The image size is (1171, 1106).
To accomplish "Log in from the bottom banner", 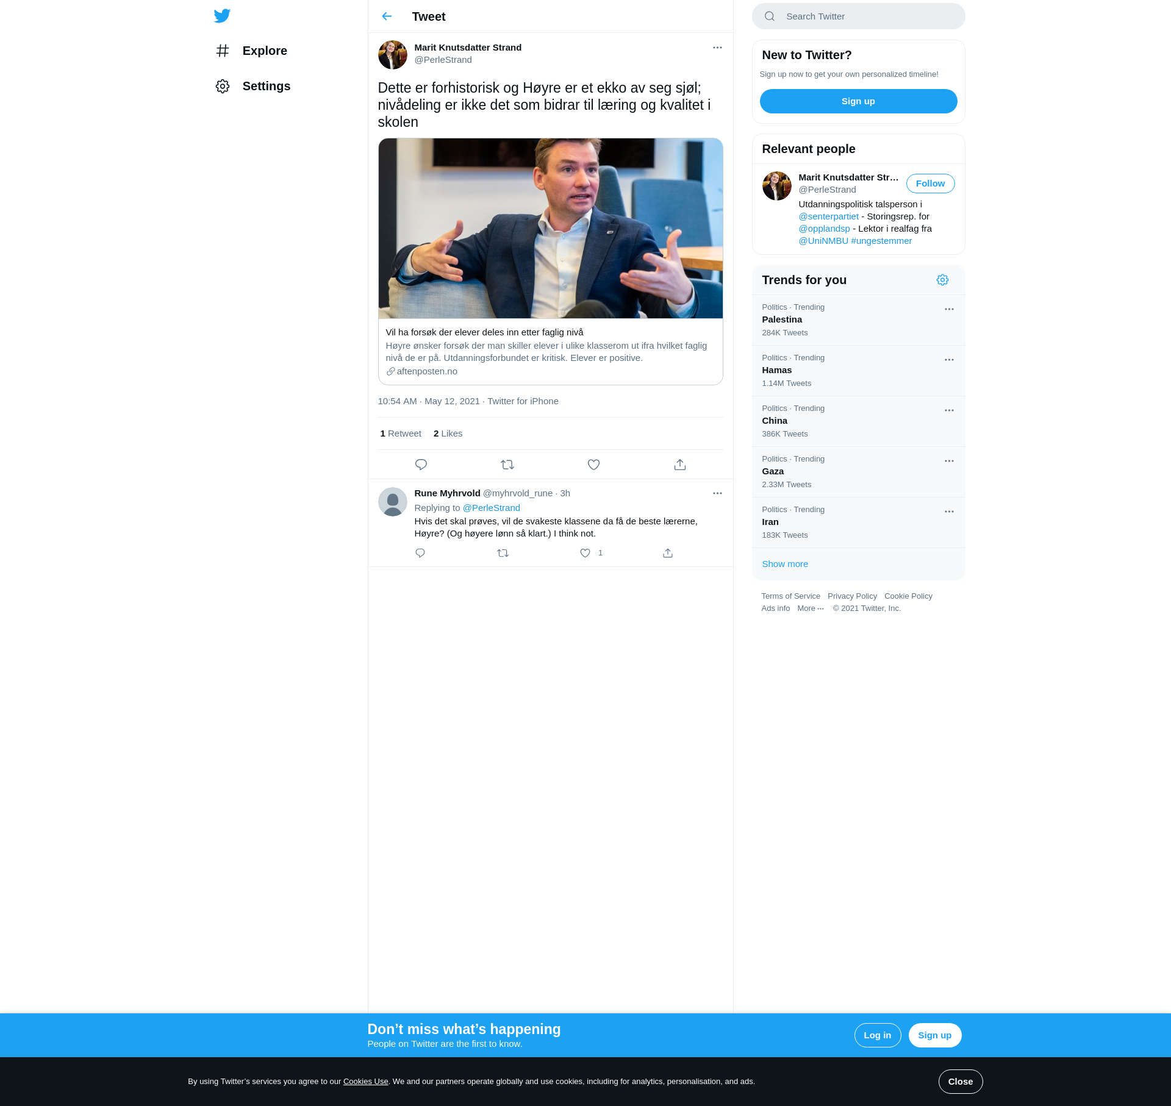I will (877, 1035).
